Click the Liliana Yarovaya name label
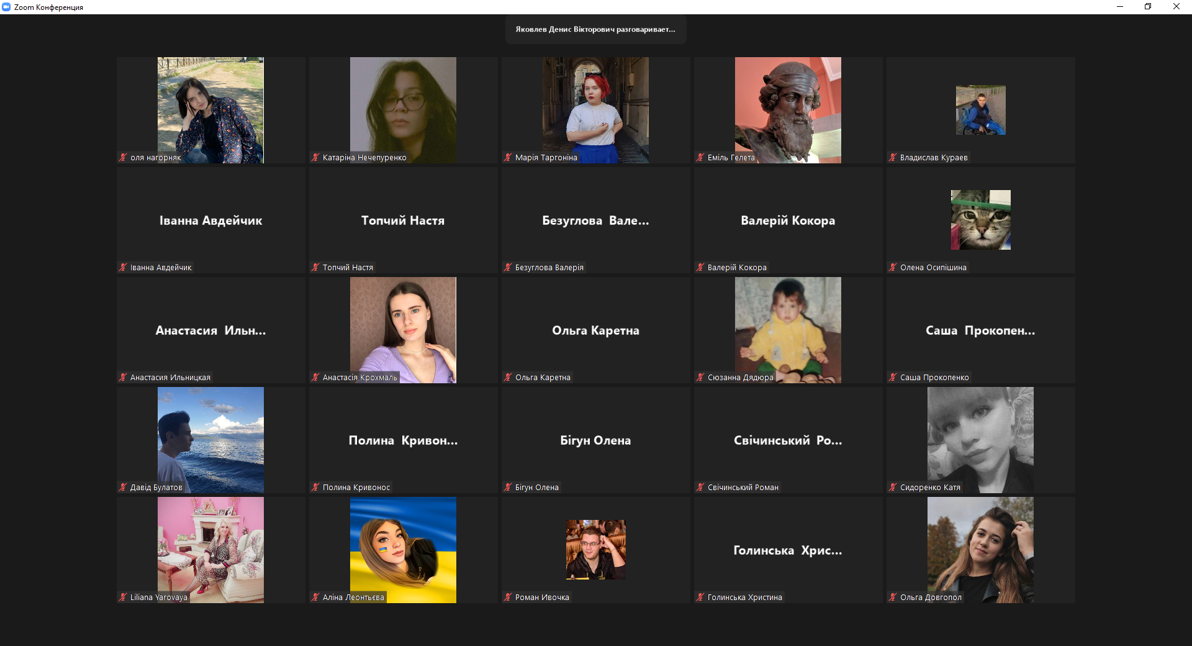This screenshot has width=1192, height=646. [158, 598]
